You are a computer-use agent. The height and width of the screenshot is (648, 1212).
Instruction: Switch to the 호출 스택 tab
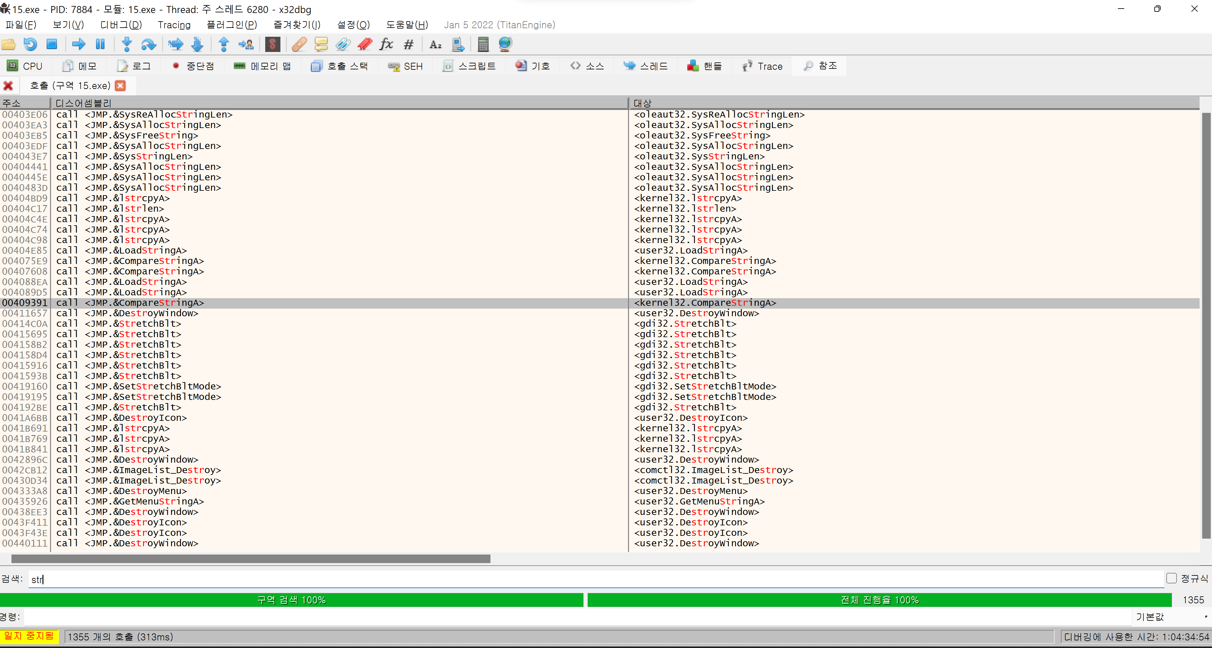pyautogui.click(x=339, y=66)
